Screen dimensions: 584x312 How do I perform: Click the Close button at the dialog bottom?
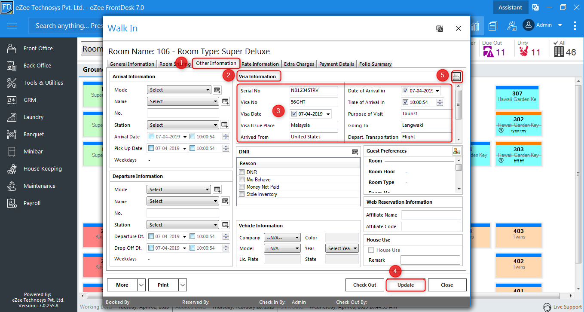[447, 285]
